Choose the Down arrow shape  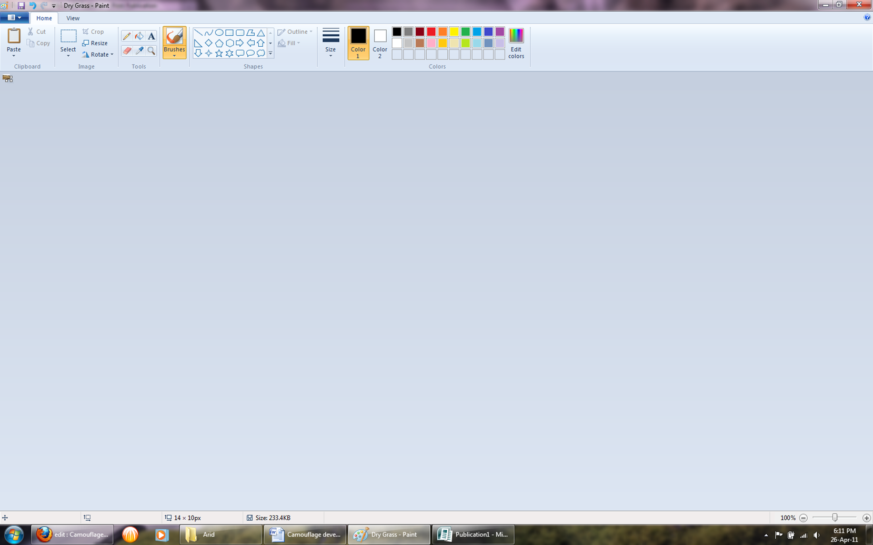[x=198, y=53]
